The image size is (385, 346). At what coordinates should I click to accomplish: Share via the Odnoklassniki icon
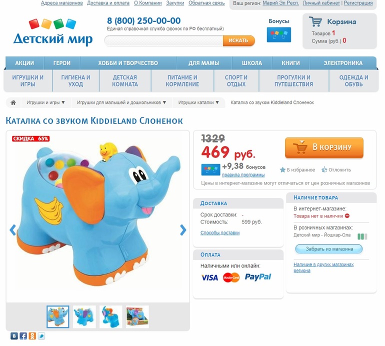point(32,336)
